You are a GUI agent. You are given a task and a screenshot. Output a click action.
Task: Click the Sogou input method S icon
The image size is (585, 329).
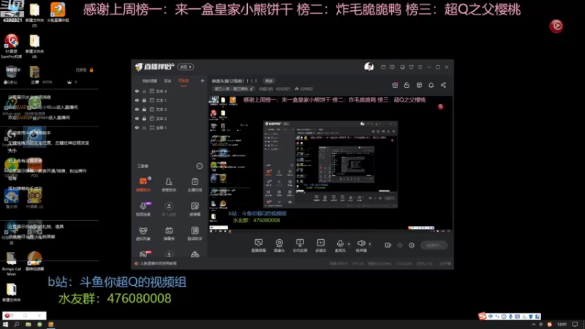click(483, 316)
